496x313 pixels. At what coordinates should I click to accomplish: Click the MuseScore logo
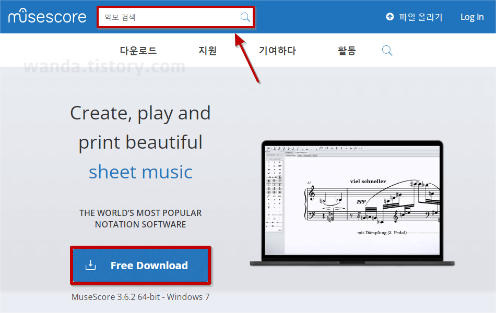[x=47, y=16]
